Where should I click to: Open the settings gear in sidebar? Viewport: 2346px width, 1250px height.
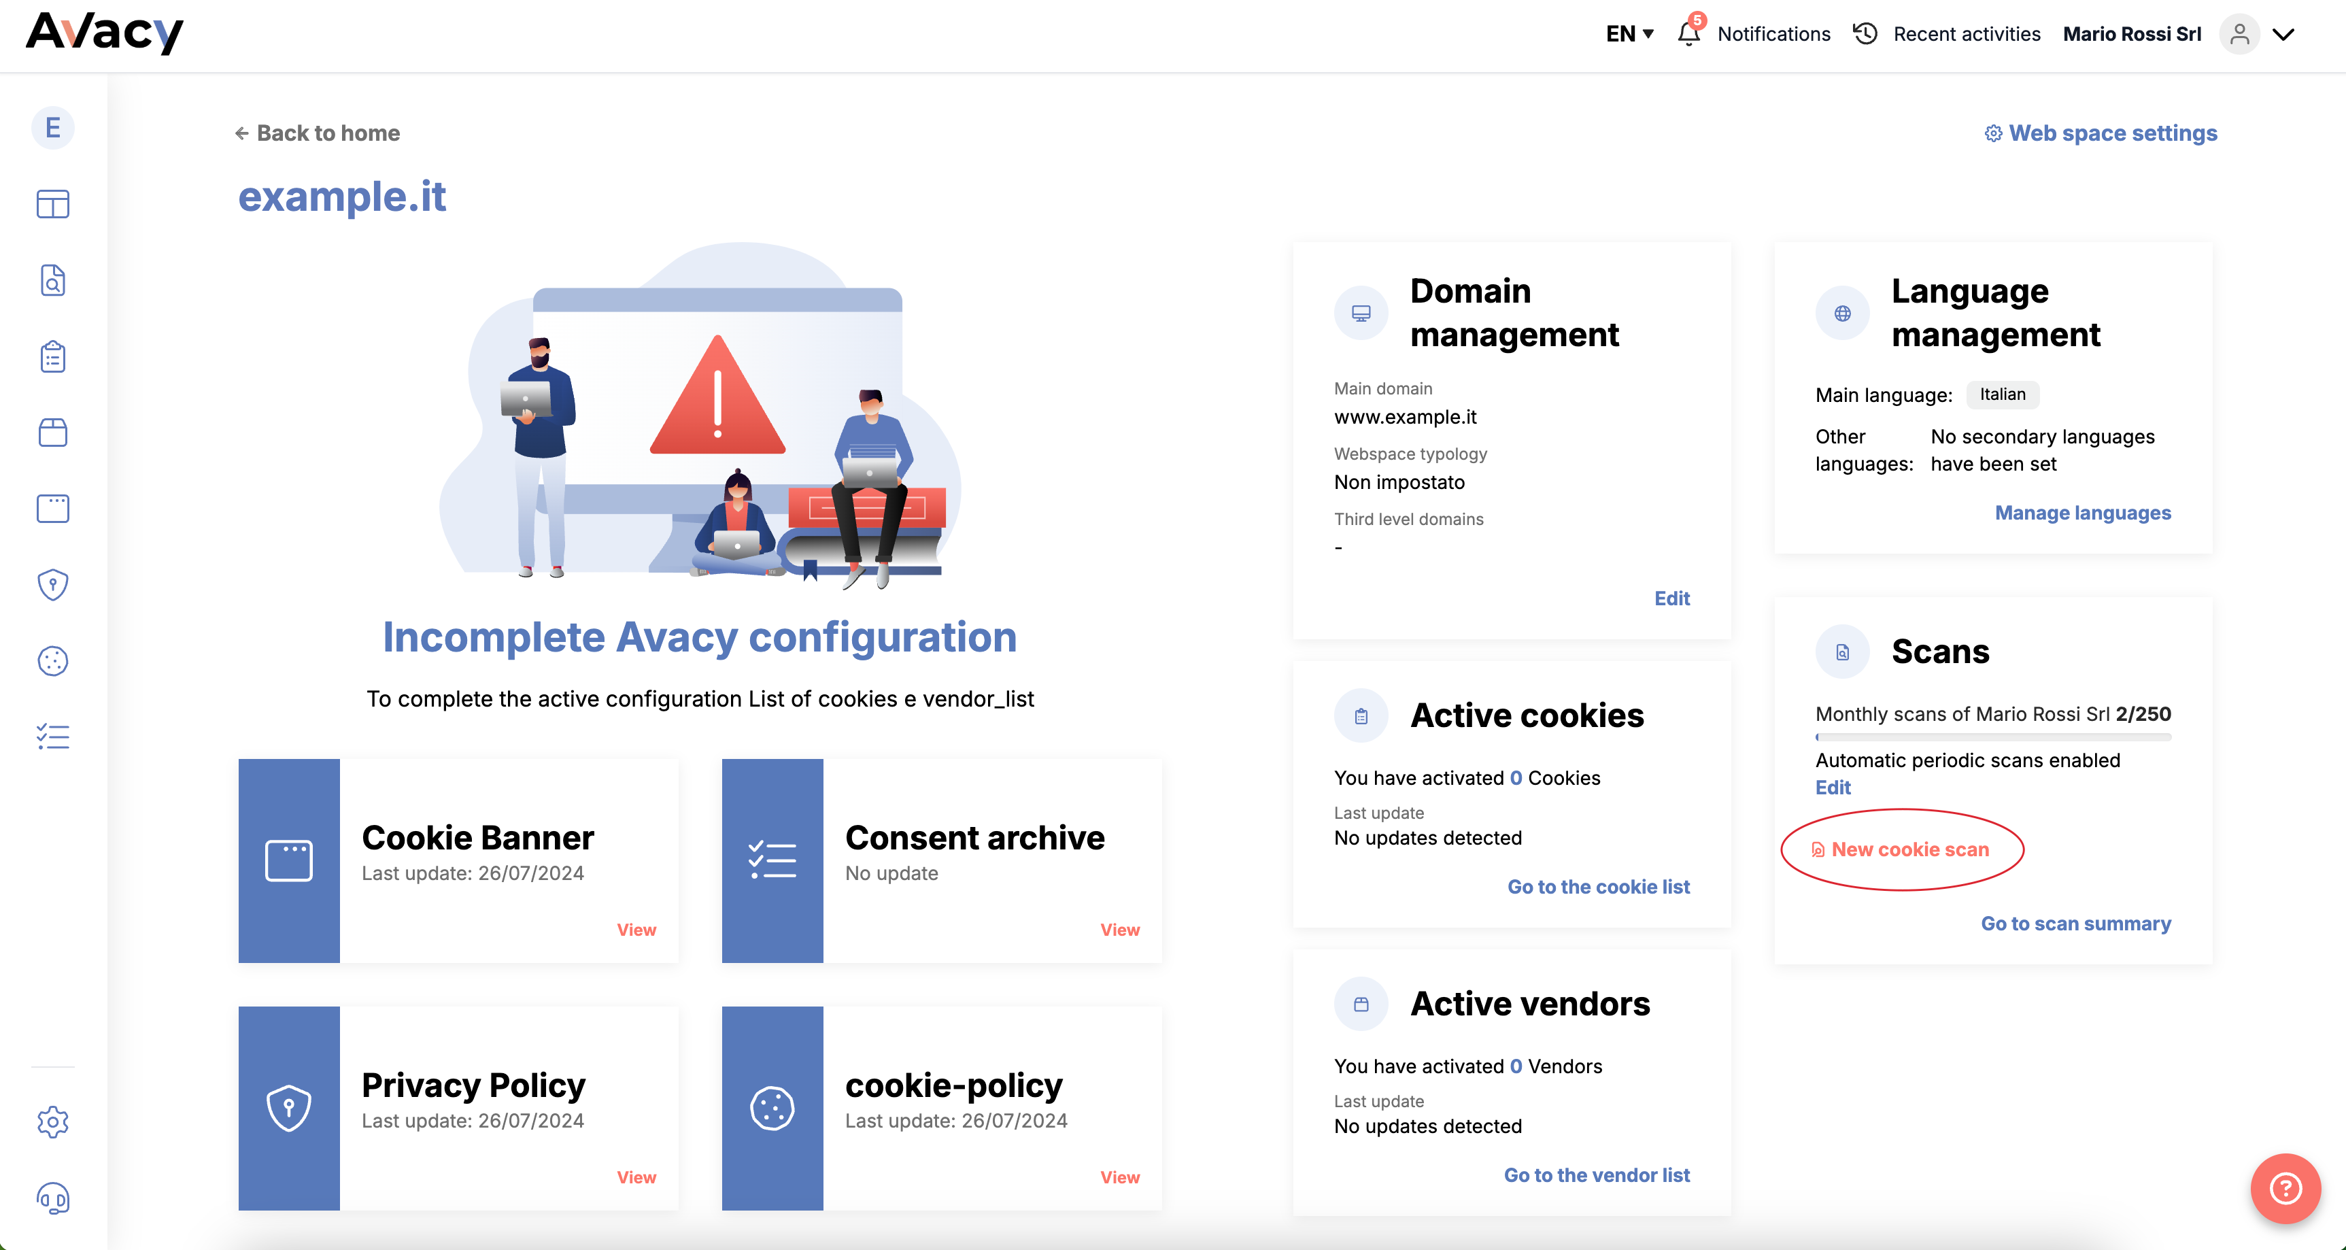point(53,1121)
